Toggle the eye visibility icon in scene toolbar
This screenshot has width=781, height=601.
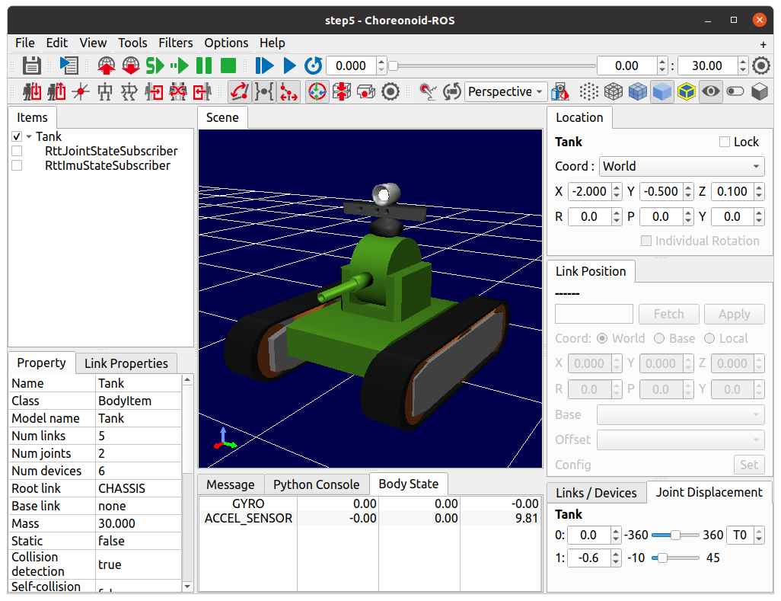(x=711, y=92)
